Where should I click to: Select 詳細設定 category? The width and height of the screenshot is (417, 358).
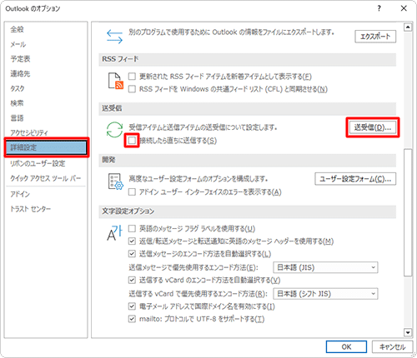click(46, 147)
